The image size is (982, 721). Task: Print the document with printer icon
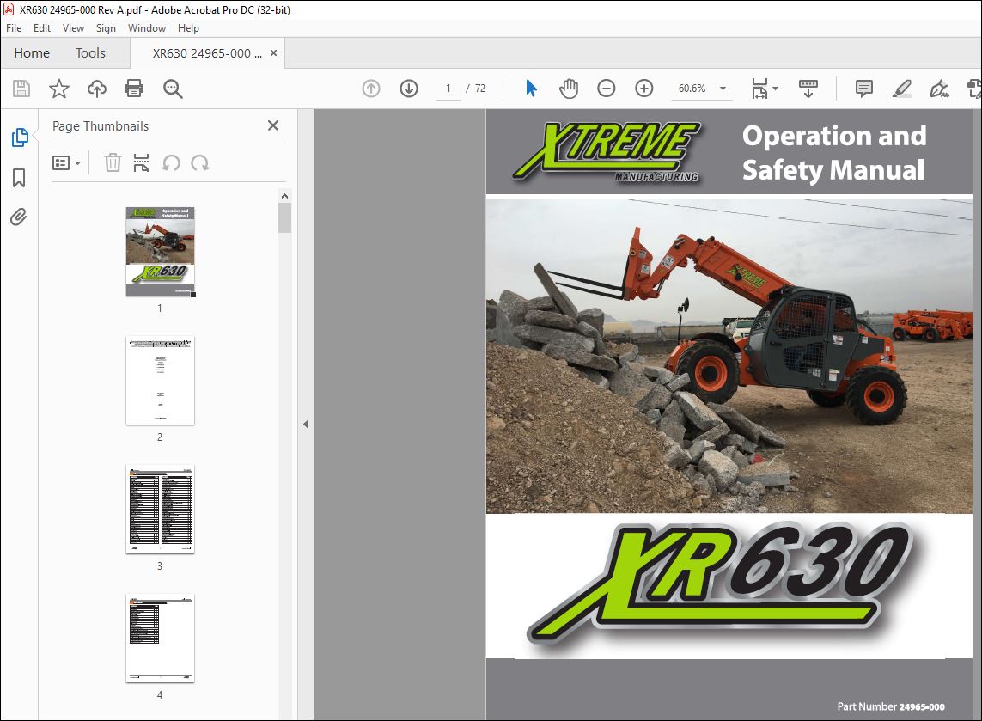pos(134,89)
